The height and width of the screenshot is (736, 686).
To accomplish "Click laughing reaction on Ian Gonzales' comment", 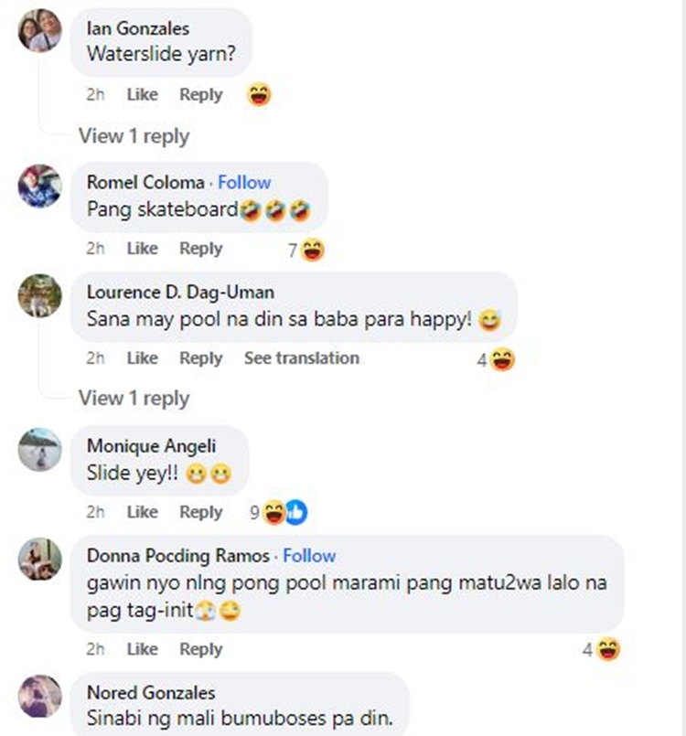I will click(260, 95).
